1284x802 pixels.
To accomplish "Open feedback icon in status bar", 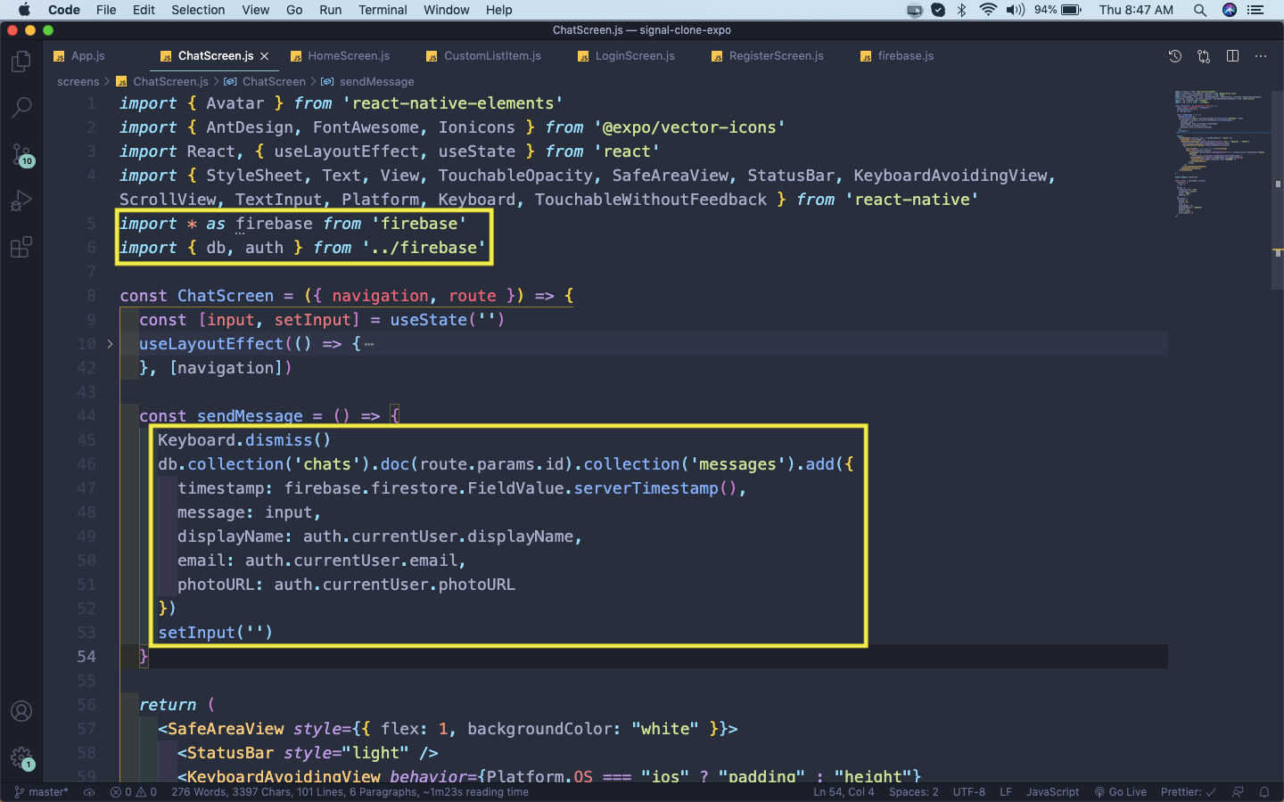I will 1238,792.
